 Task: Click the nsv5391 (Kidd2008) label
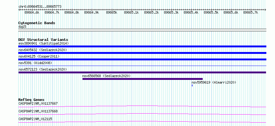point(35,63)
